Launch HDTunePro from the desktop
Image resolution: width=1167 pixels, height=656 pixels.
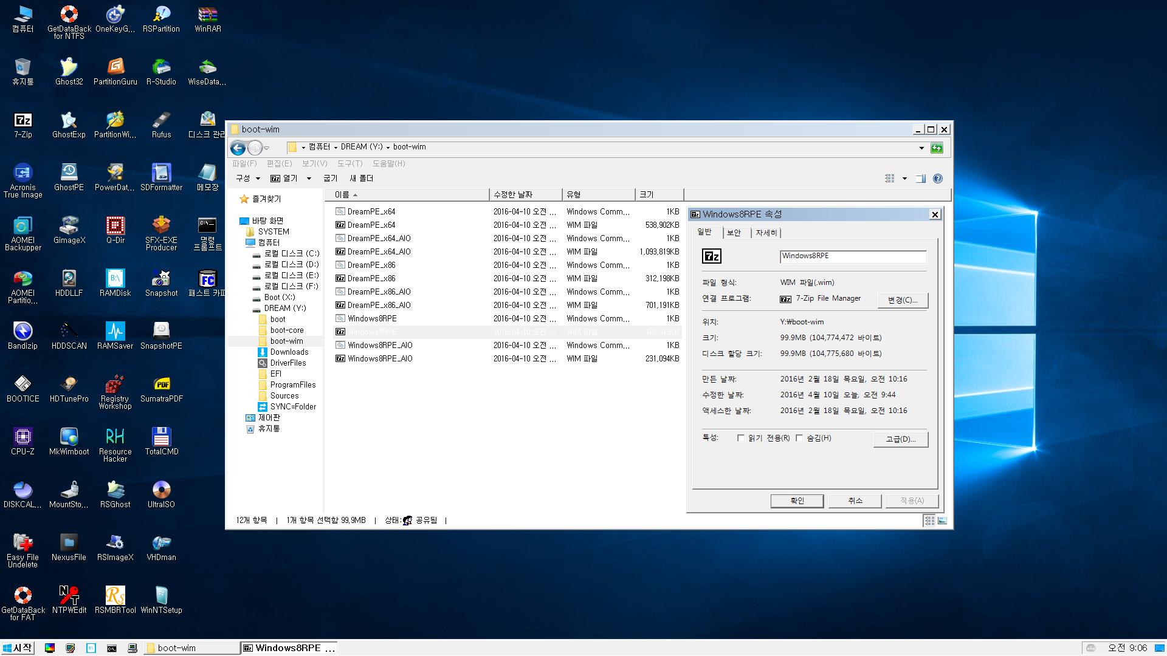pyautogui.click(x=69, y=389)
